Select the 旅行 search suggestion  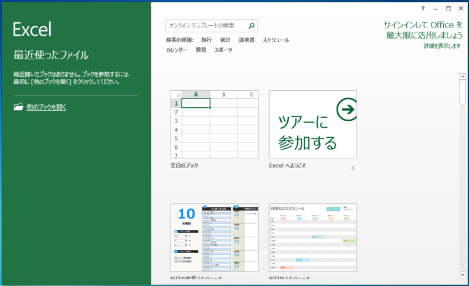[206, 40]
